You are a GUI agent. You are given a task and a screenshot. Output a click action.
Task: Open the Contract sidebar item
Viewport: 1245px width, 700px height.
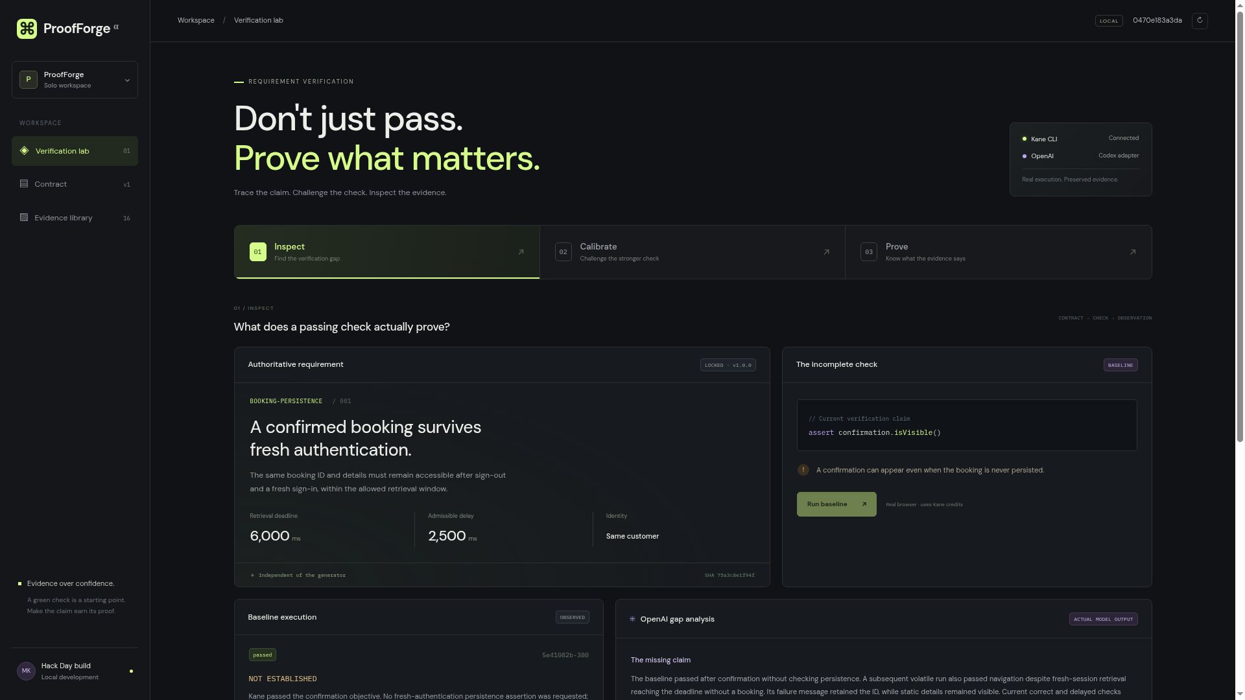coord(75,184)
